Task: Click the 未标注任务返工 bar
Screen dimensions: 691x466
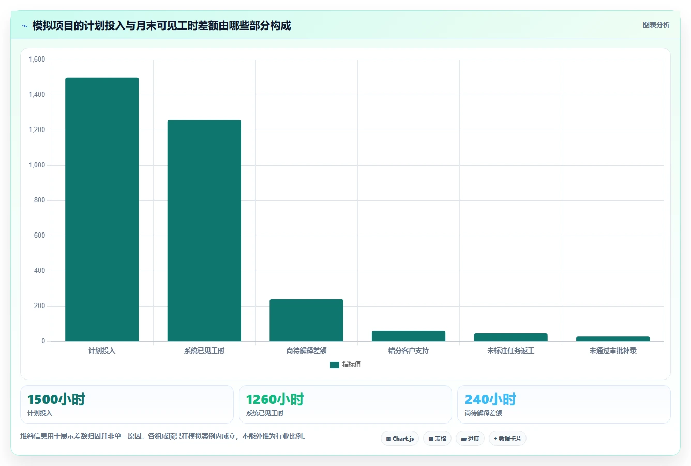Action: pos(510,337)
